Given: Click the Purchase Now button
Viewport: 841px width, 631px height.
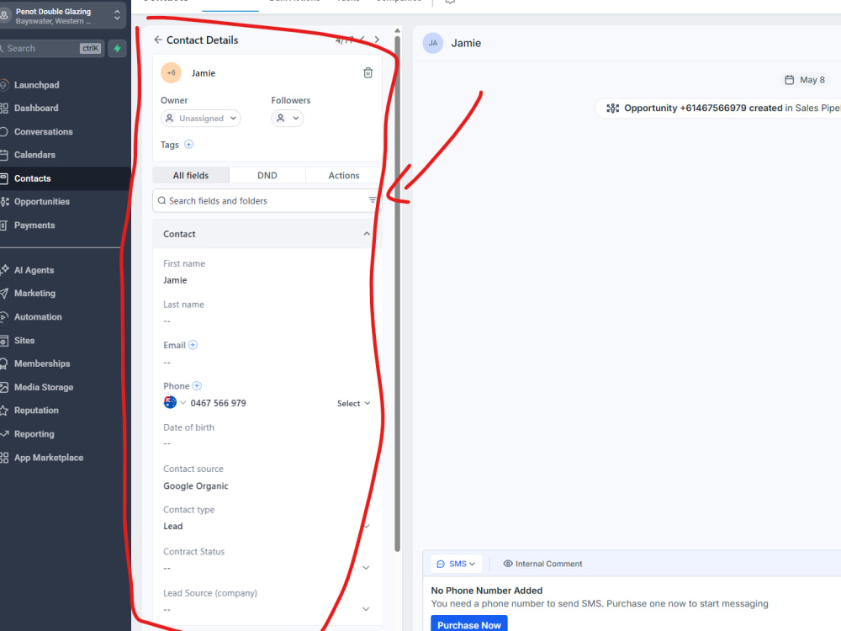Looking at the screenshot, I should point(468,624).
